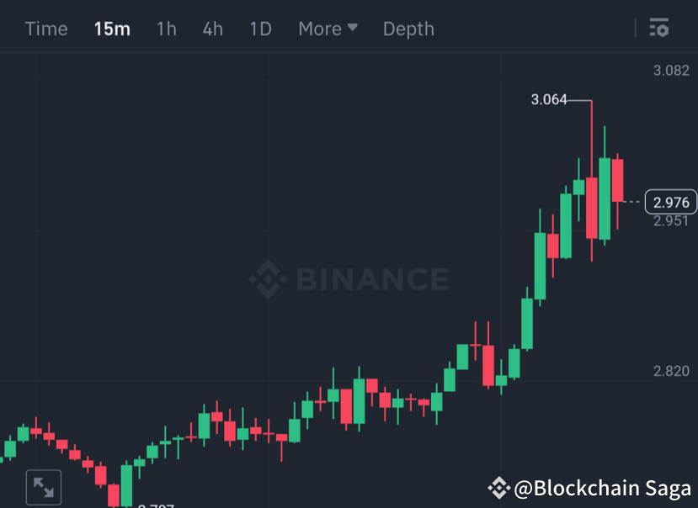The width and height of the screenshot is (698, 508).
Task: Select the 1D interval
Action: point(260,29)
